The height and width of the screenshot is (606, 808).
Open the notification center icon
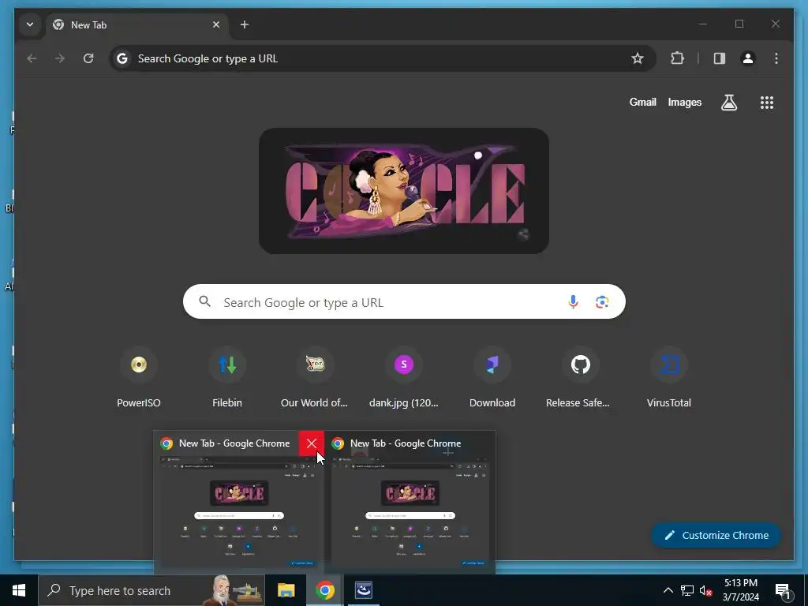pos(784,590)
